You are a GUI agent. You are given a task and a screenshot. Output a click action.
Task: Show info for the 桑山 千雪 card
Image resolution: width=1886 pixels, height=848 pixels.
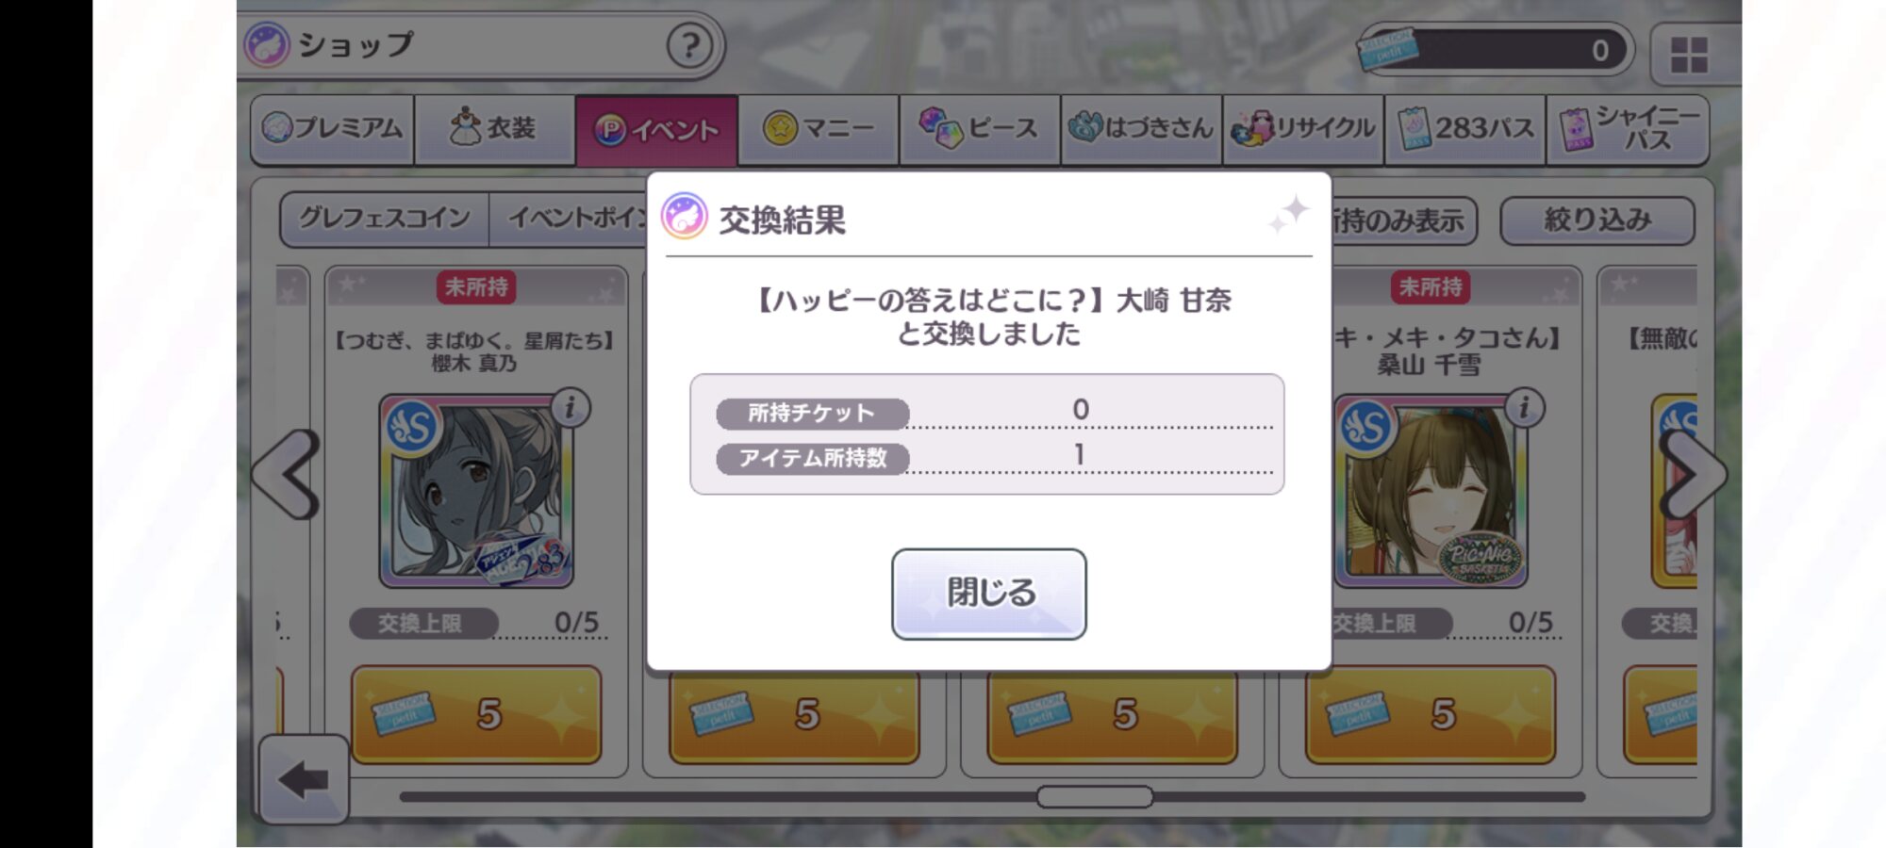point(1524,408)
